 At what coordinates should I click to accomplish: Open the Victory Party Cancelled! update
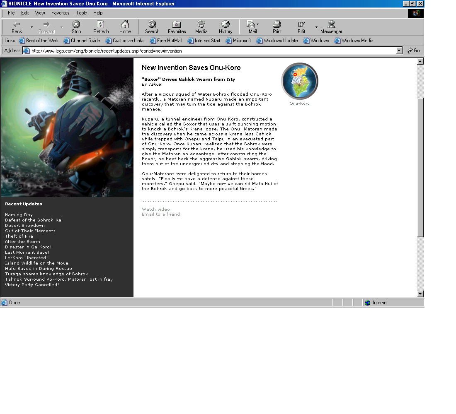[x=32, y=285]
